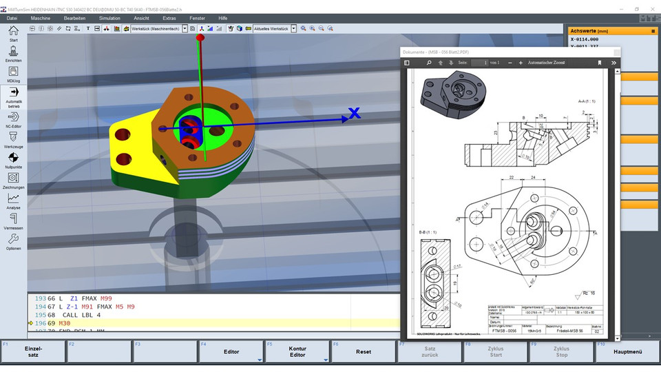Click the PDF page number field
The height and width of the screenshot is (372, 661).
(x=479, y=63)
